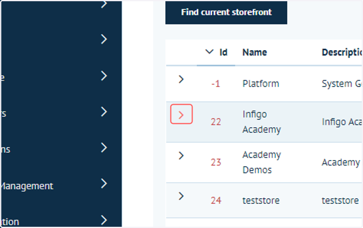Expand the sidebar chevron beside the item ending in 'tion'

(x=104, y=220)
